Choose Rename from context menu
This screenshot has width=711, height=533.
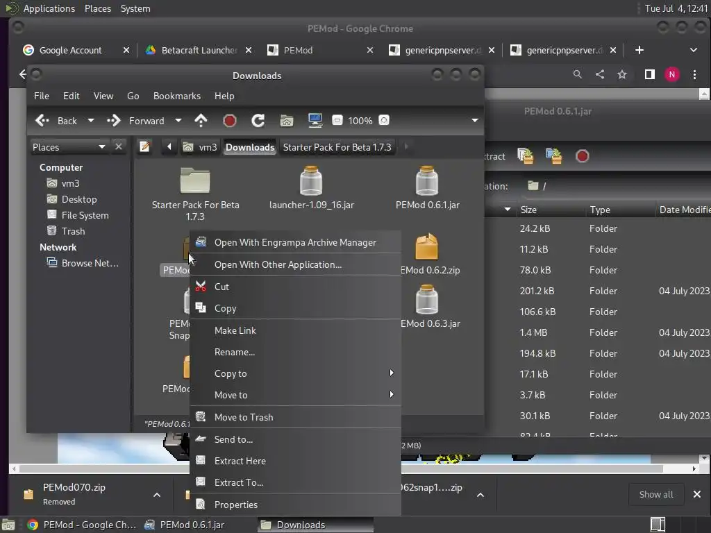tap(295, 352)
